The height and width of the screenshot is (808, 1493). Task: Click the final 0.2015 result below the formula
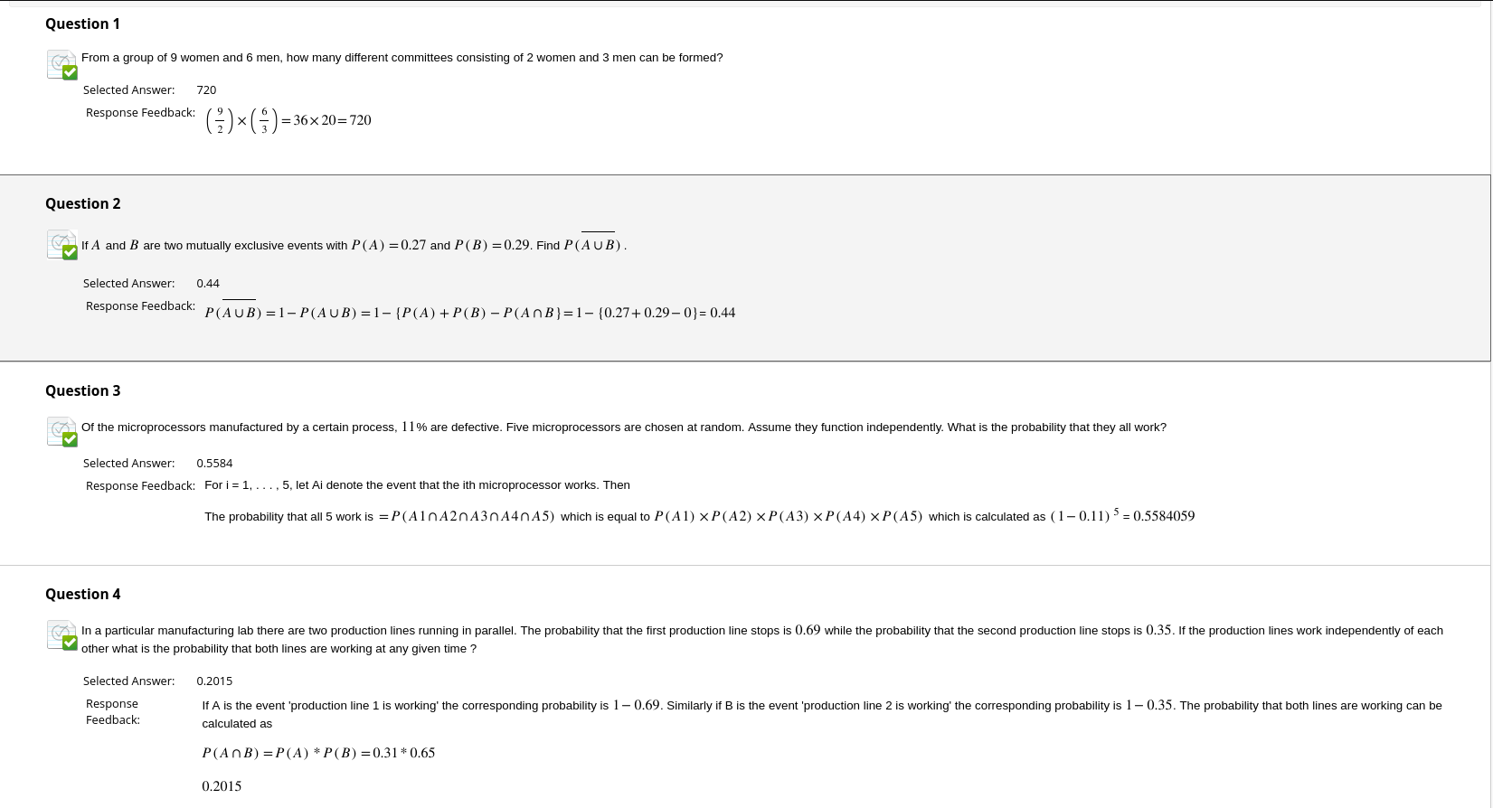click(x=222, y=786)
